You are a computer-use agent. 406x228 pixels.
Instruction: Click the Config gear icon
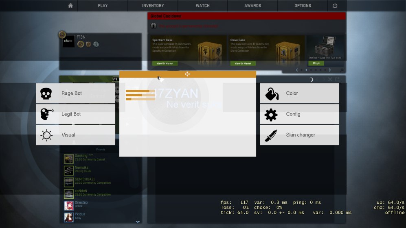[x=271, y=115]
